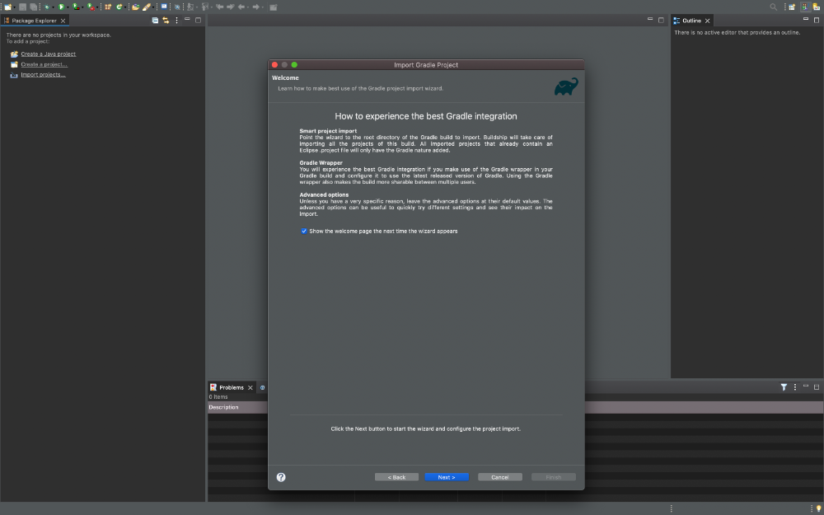Click the help question mark icon
This screenshot has width=824, height=515.
pos(281,477)
